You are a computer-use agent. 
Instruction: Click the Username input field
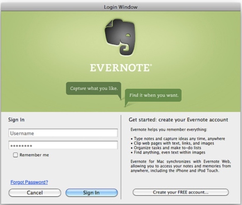(63, 133)
